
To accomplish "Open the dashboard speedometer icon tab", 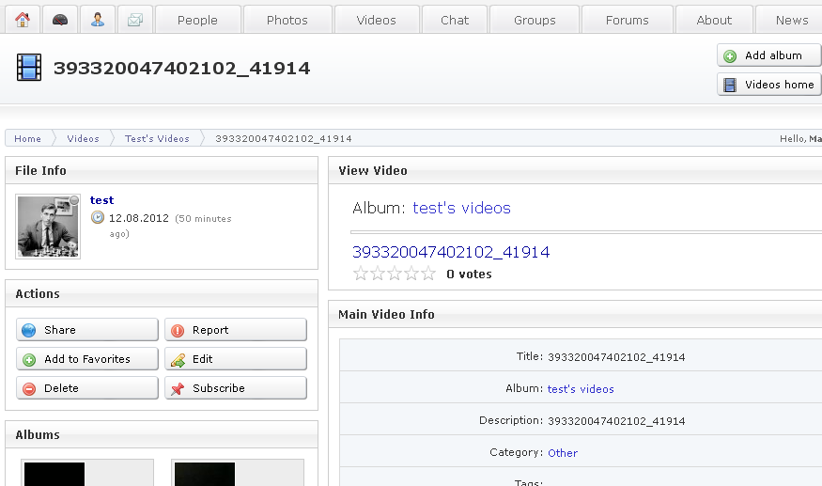I will tap(59, 20).
